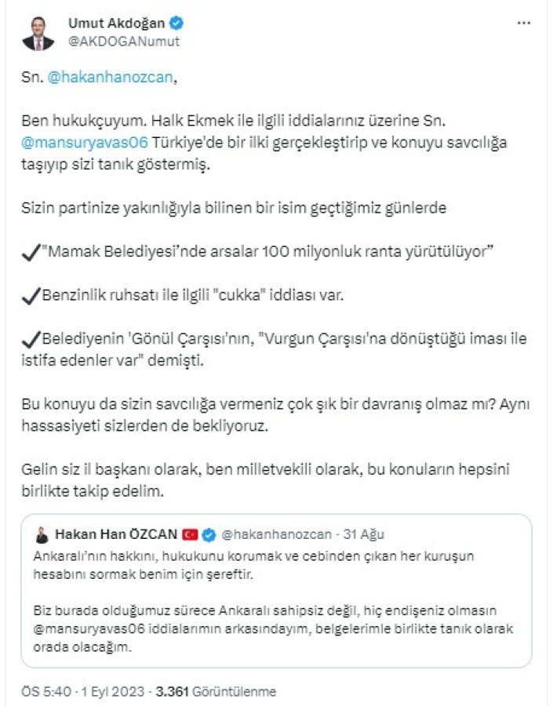Open Hakan Han ÖZCAN's name in quoted tweet
553x706 pixels.
pos(115,535)
